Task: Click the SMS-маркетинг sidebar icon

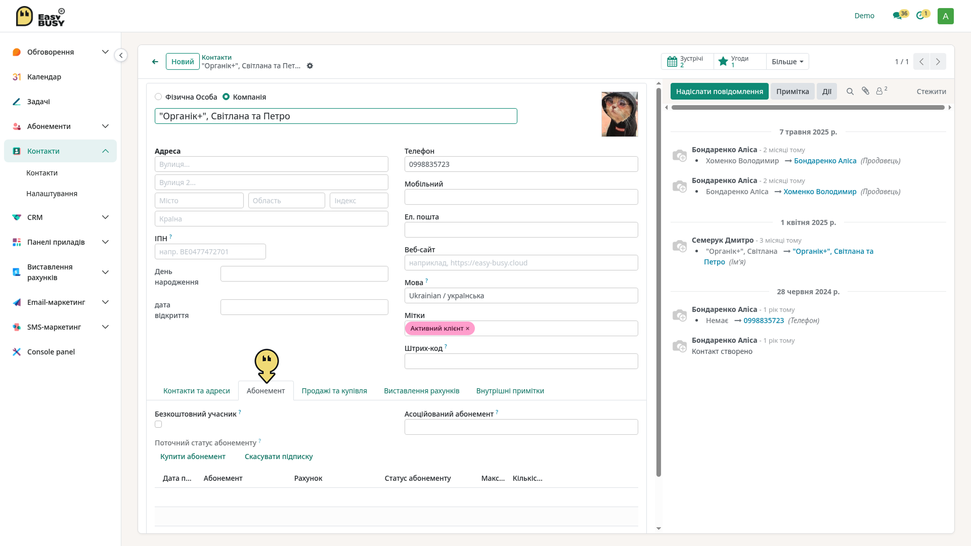Action: (17, 327)
